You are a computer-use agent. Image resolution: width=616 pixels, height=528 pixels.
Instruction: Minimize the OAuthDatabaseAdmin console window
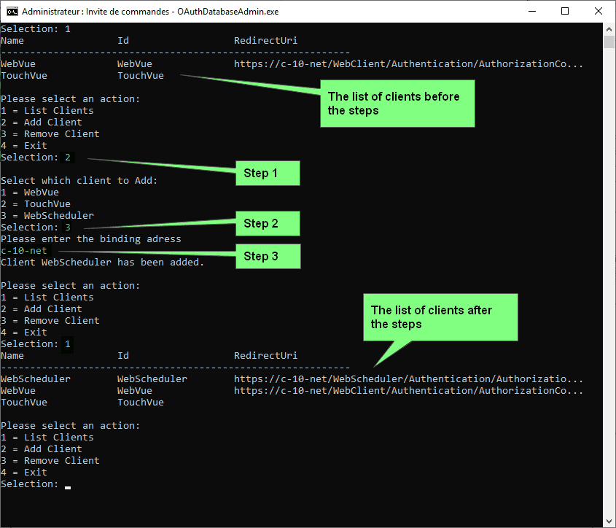click(531, 12)
